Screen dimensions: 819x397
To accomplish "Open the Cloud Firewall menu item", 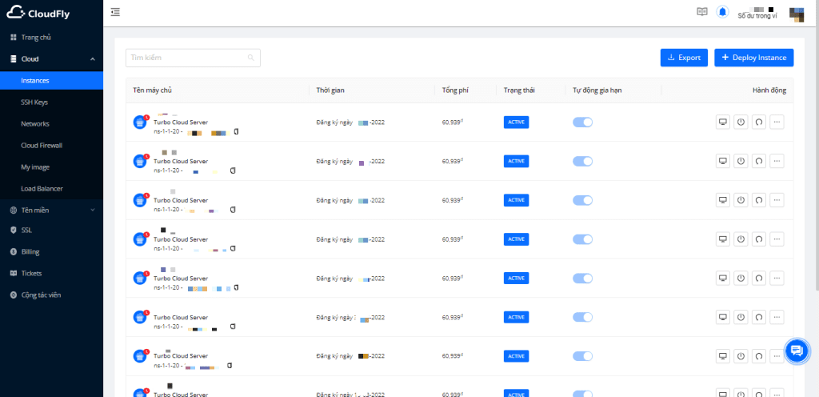I will (x=42, y=146).
